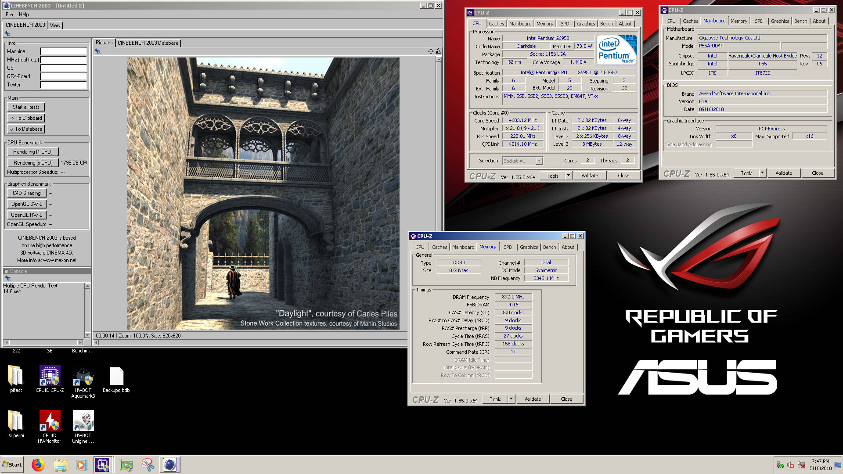Click the To Clipboard button
Screen dimensions: 843x474
click(26, 118)
